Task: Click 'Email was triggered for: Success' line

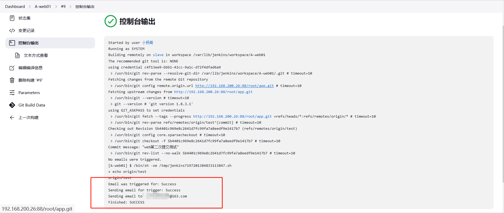Action: click(142, 184)
